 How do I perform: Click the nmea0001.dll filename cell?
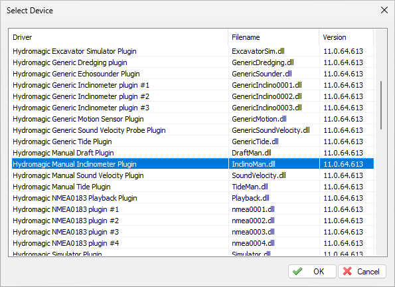[x=274, y=209]
